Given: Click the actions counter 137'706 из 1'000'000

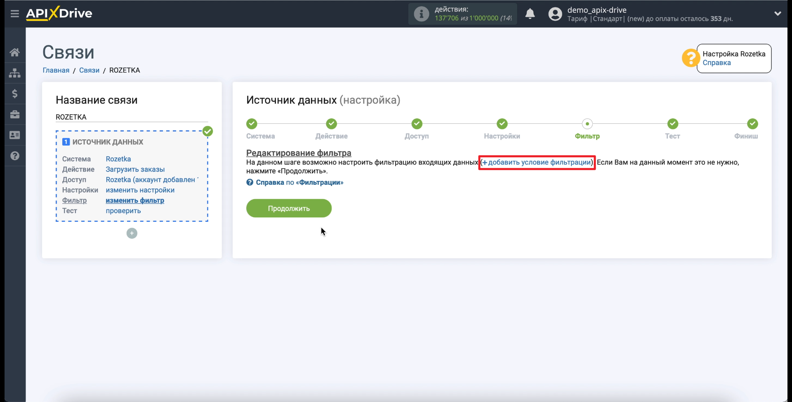Looking at the screenshot, I should pos(473,18).
